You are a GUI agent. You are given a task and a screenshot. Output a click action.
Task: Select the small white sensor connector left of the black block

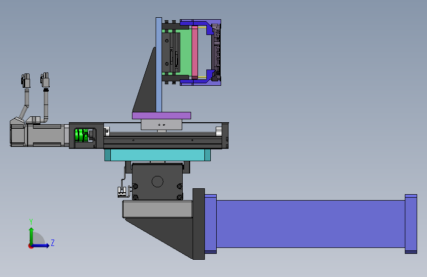pyautogui.click(x=123, y=192)
